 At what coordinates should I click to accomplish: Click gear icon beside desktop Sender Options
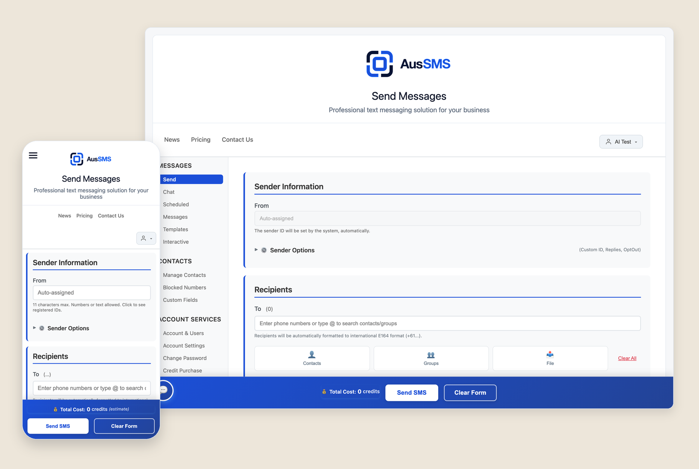click(264, 250)
